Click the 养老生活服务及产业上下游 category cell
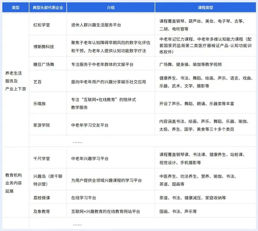 coord(16,81)
